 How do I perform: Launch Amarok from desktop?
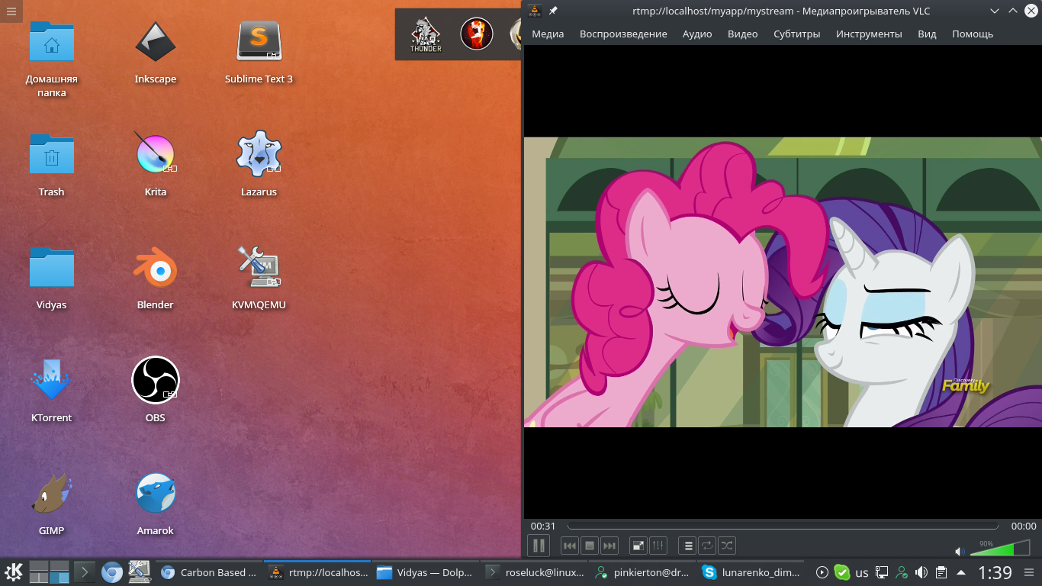point(156,505)
